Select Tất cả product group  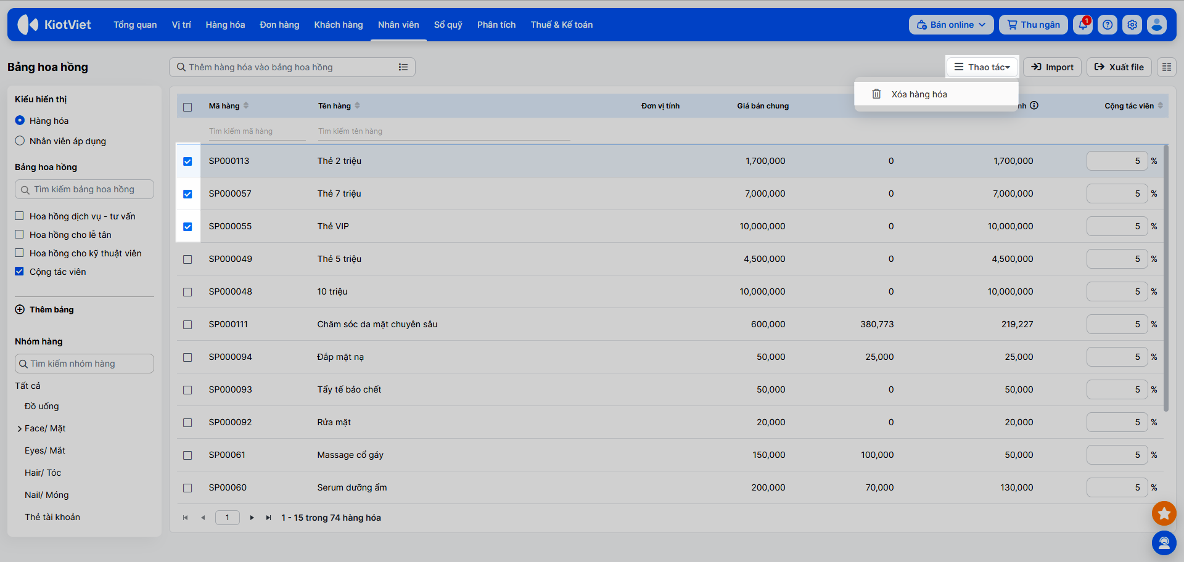(x=28, y=386)
